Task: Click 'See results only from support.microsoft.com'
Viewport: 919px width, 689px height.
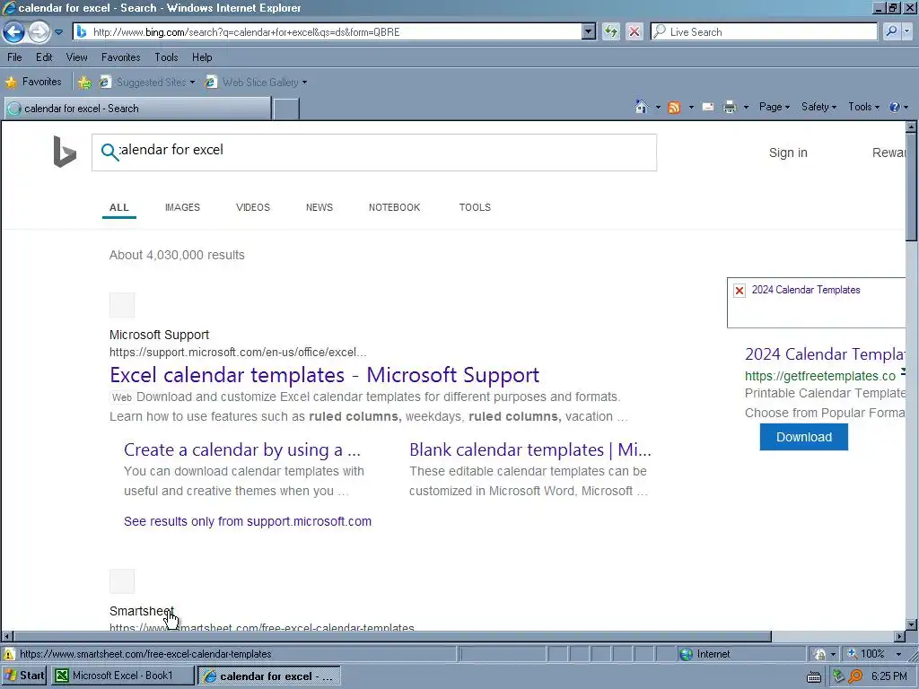Action: point(248,521)
